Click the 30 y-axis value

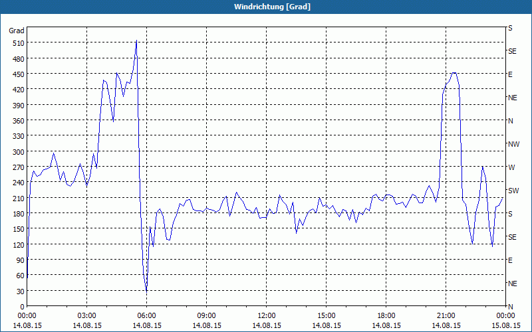click(x=21, y=291)
